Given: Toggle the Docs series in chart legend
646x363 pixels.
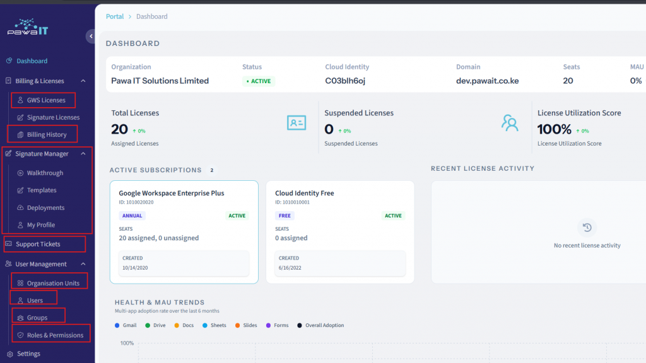Looking at the screenshot, I should tap(184, 325).
